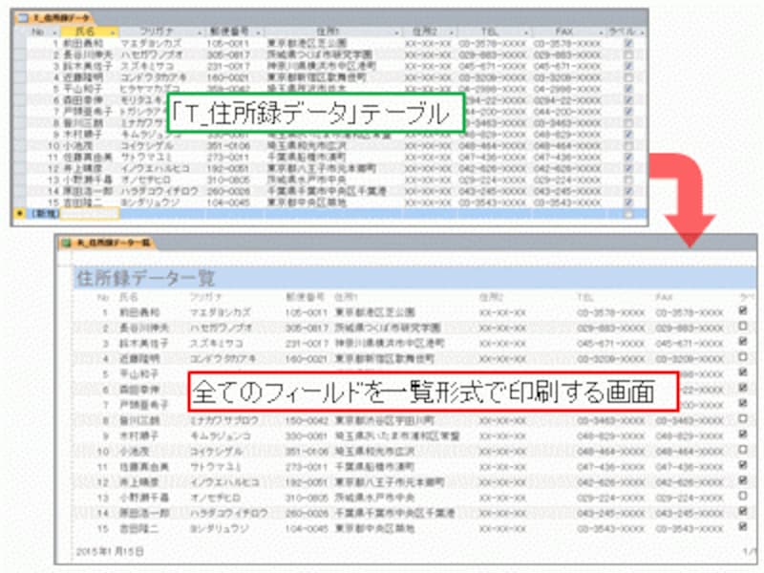Viewport: 764px width, 573px height.
Task: Click the report checkbox in row 13
Action: (x=743, y=496)
